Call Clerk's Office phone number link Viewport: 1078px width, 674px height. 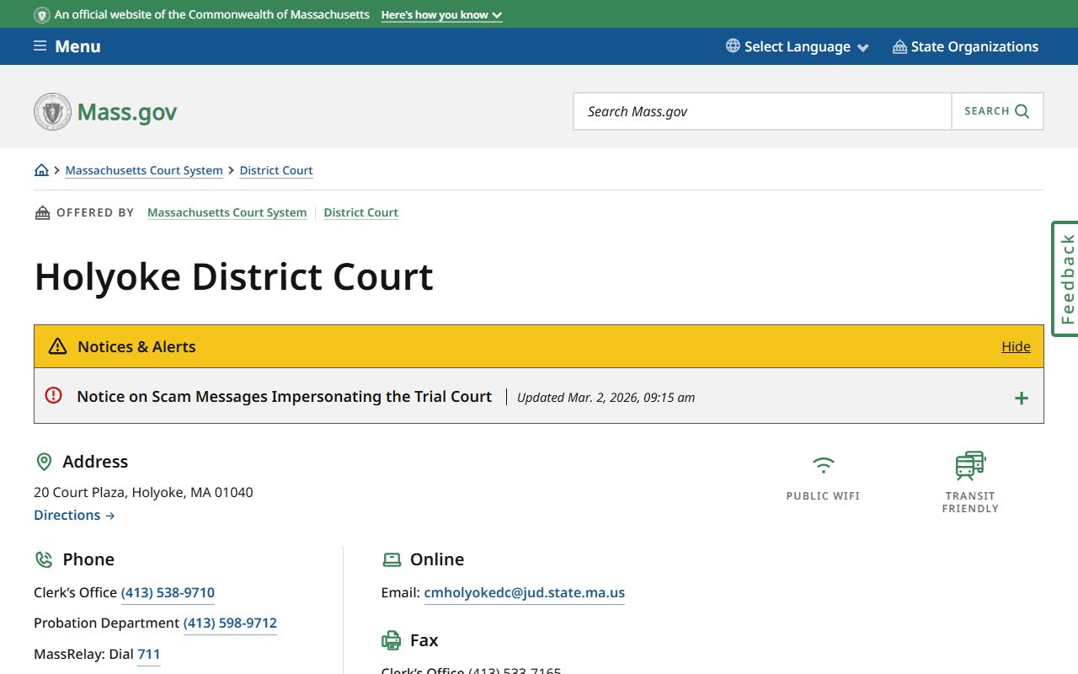point(168,592)
